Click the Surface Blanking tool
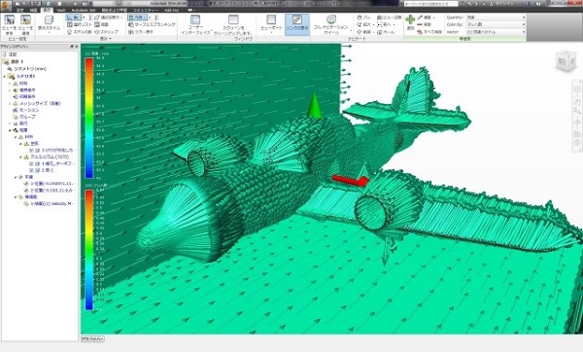583x352 pixels. click(x=152, y=24)
